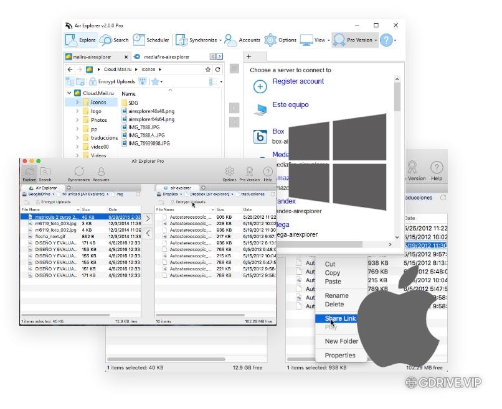Click the Este equipo link
Image resolution: width=502 pixels, height=409 pixels.
[x=290, y=105]
